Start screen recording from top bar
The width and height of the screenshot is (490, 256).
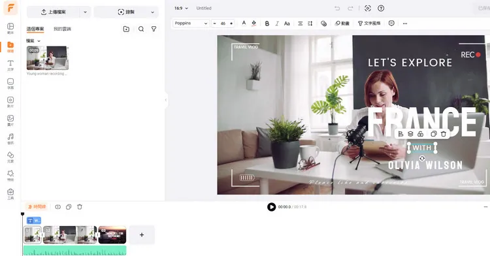click(x=368, y=8)
